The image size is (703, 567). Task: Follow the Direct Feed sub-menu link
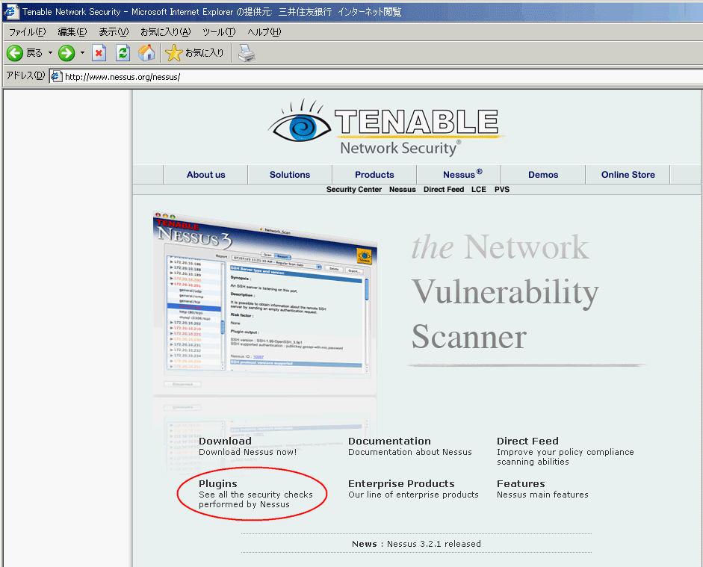pyautogui.click(x=444, y=190)
